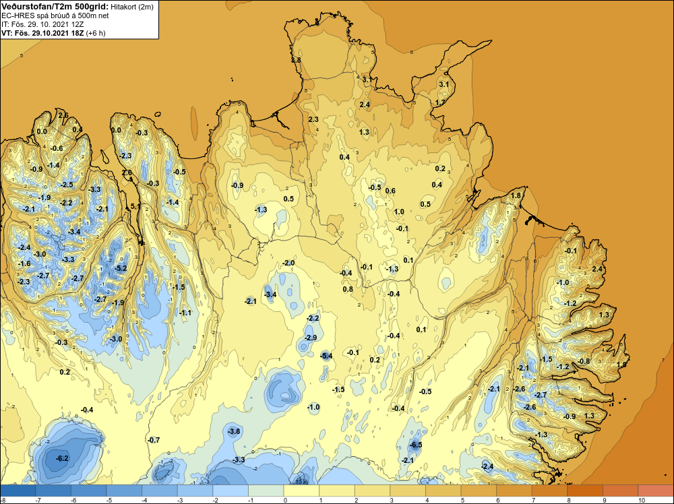Select the -2.9 temperature reading
Screen dimensions: 674x504
pyautogui.click(x=310, y=338)
